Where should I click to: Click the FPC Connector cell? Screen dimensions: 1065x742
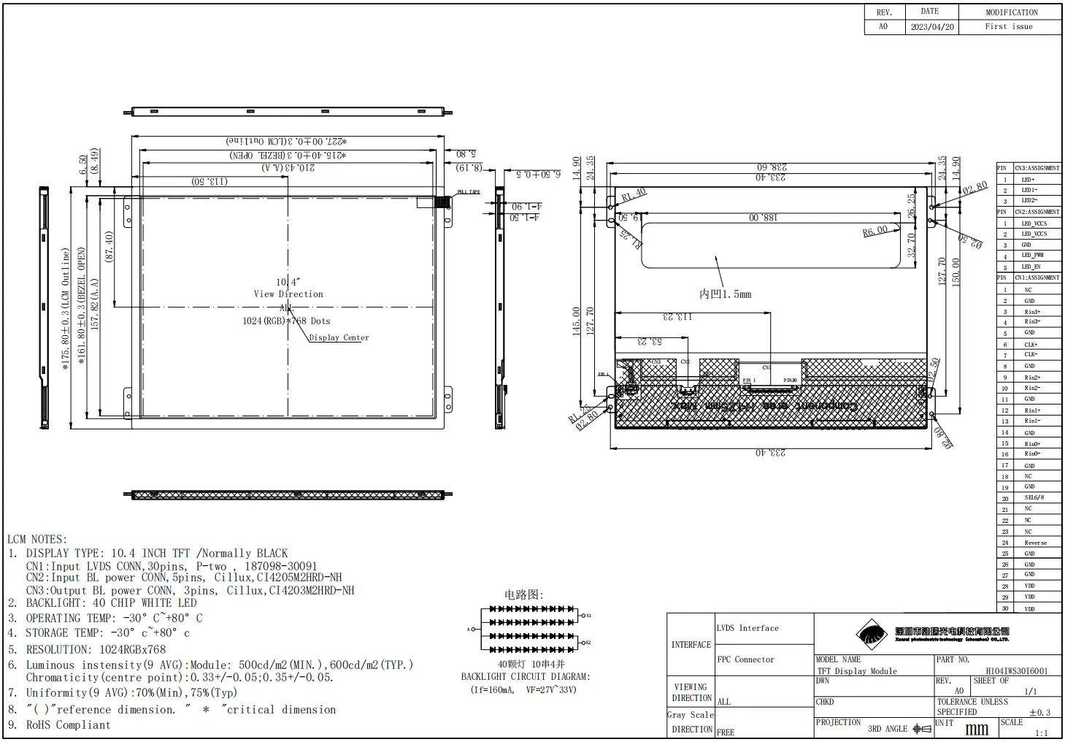tap(747, 659)
